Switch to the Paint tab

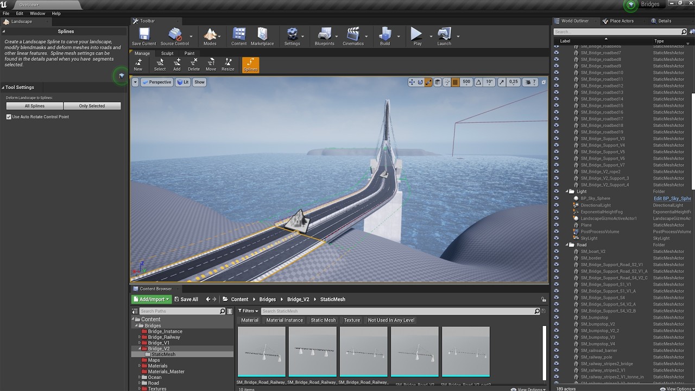(189, 53)
